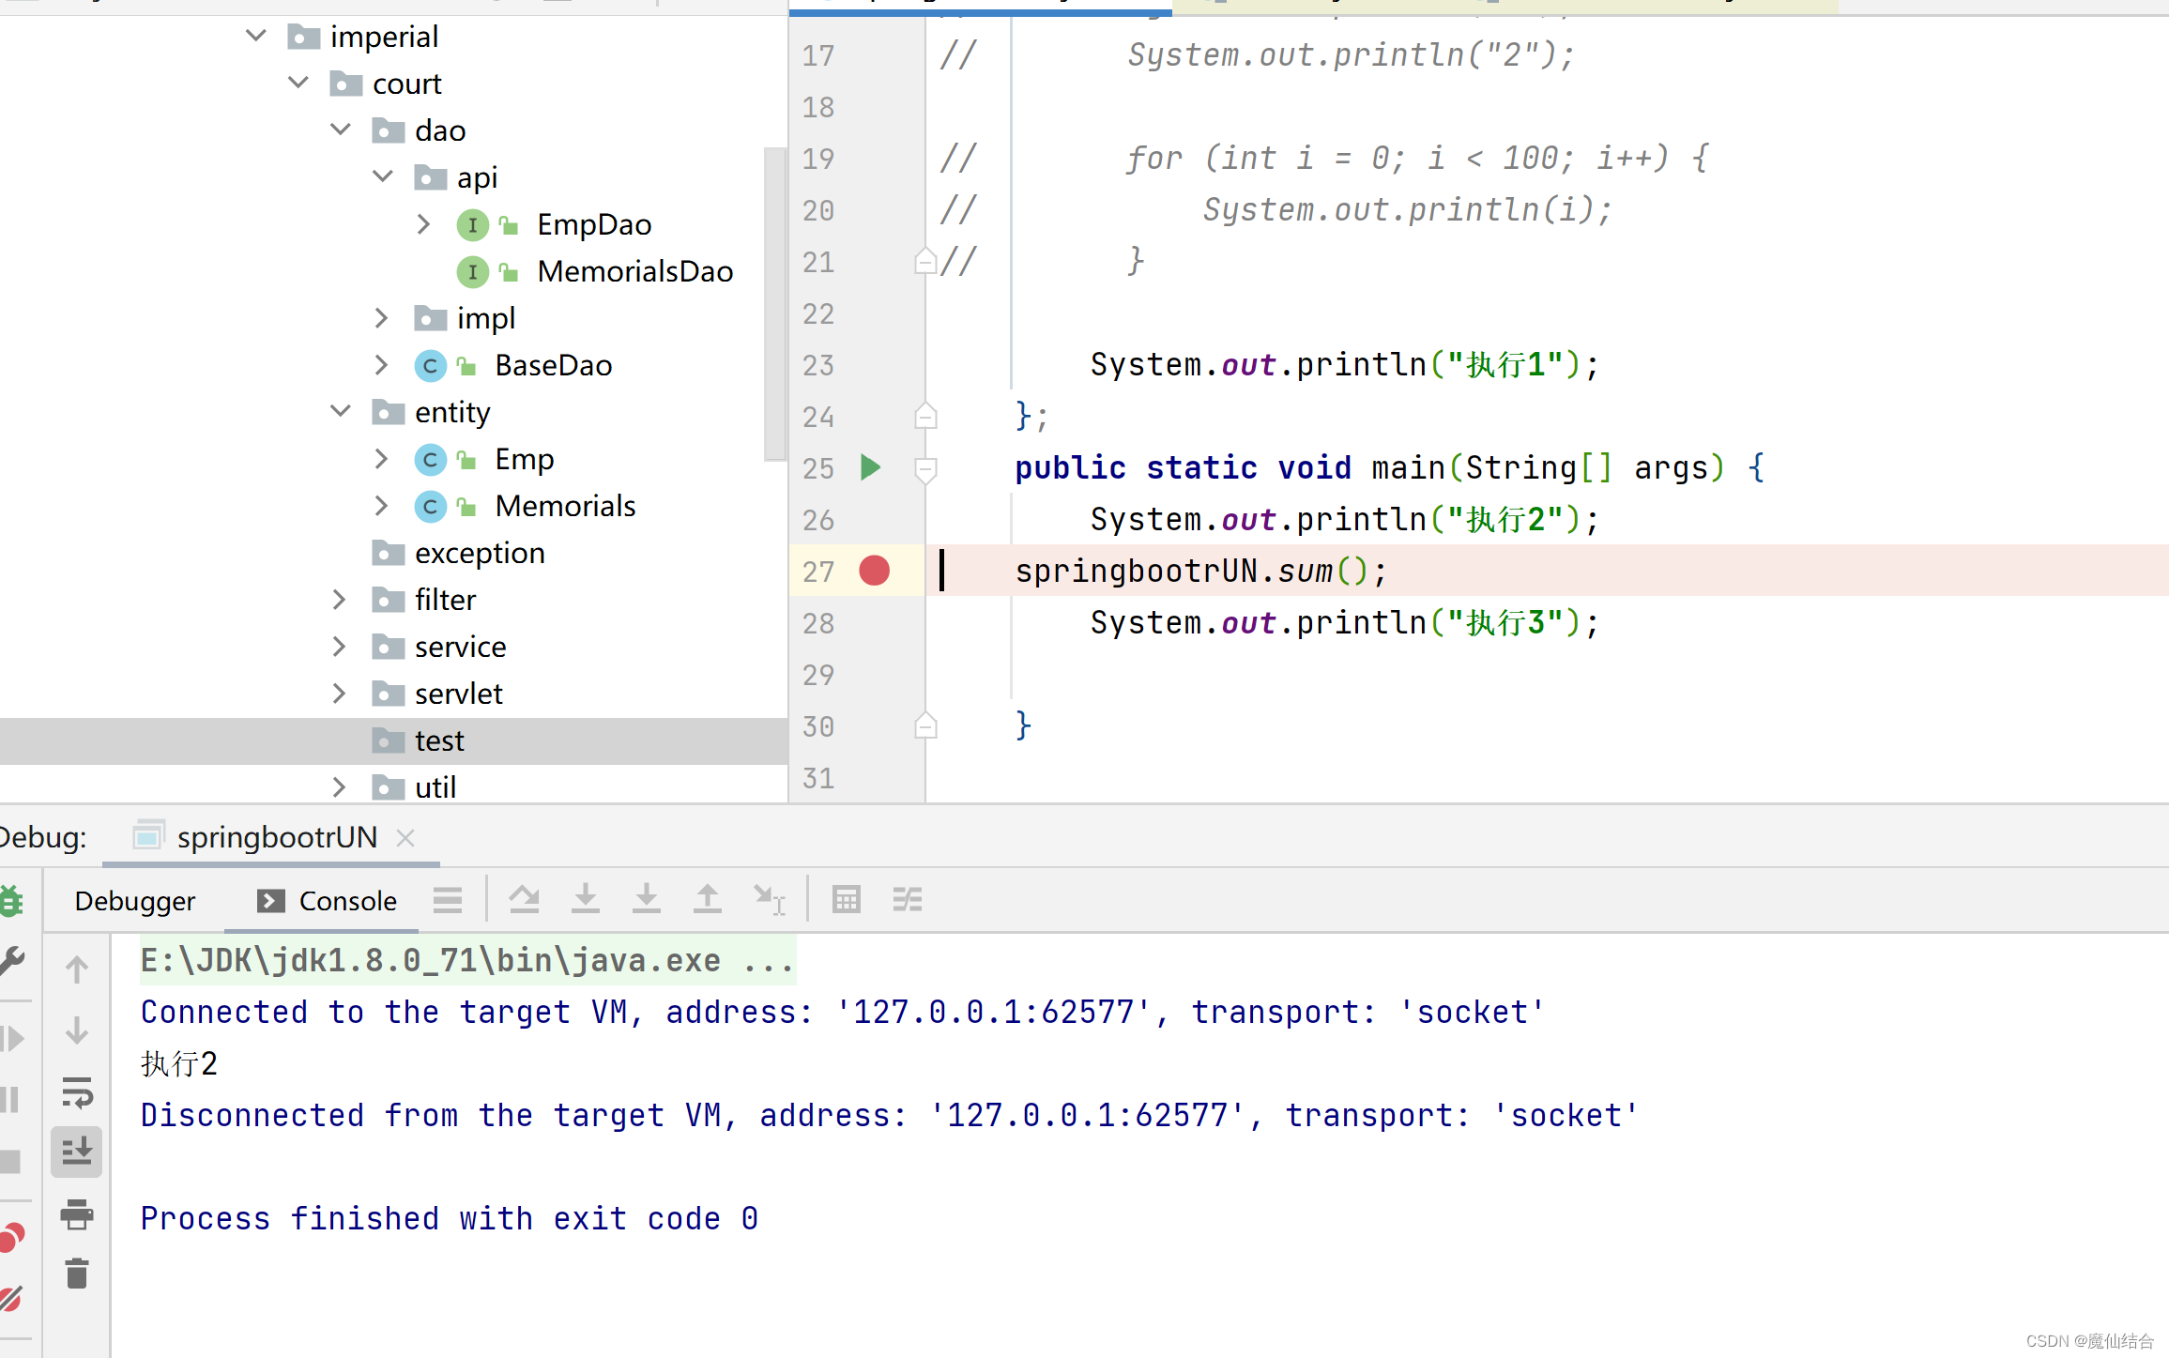This screenshot has height=1358, width=2169.
Task: Expand the servlet folder
Action: (x=340, y=694)
